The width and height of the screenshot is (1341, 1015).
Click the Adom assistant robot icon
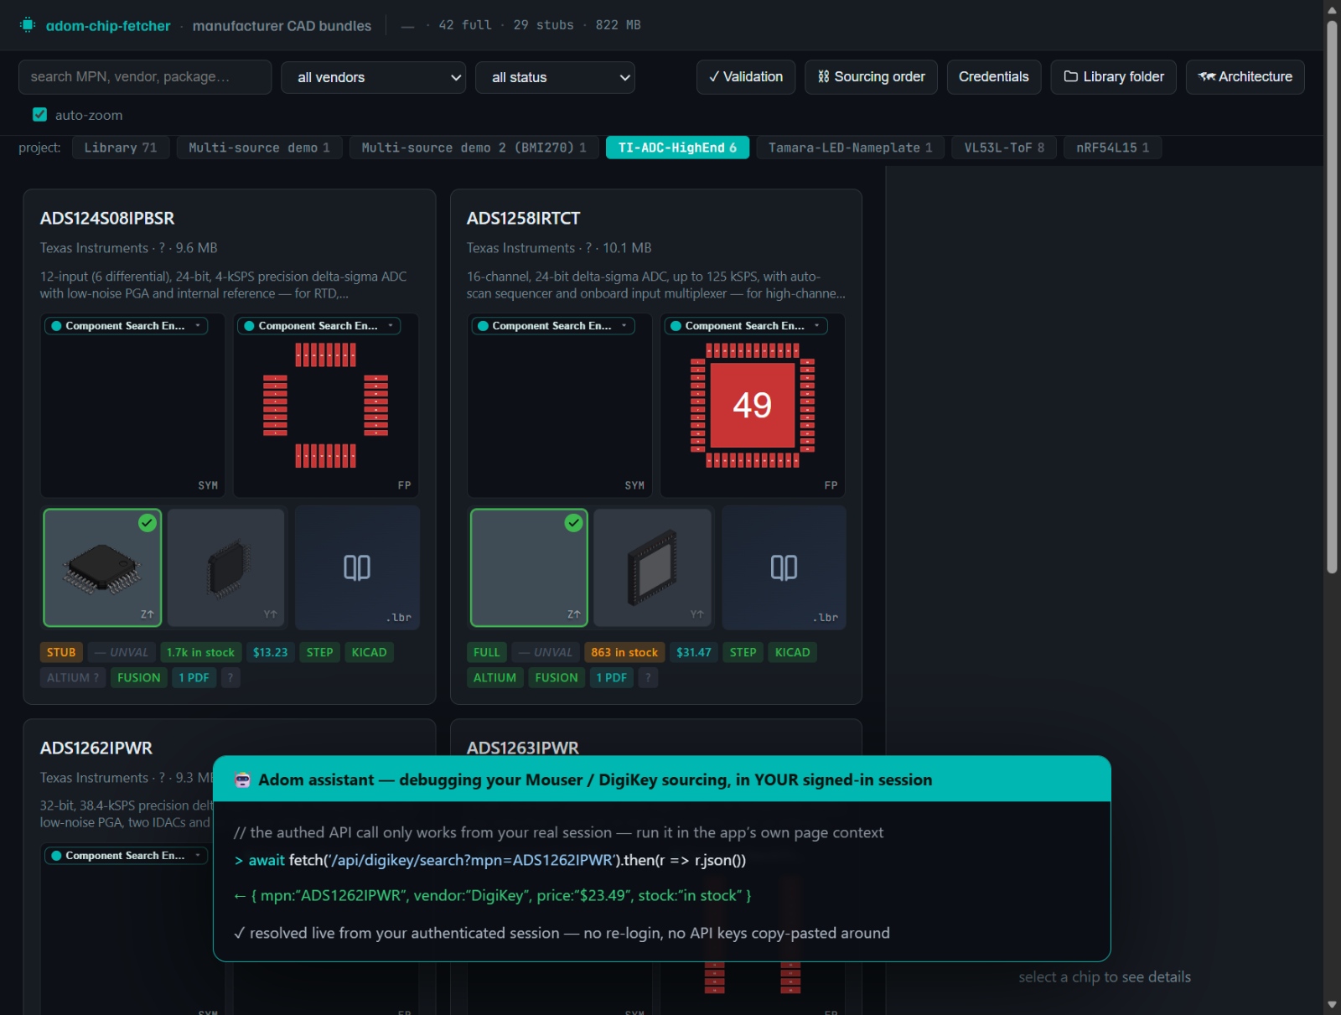coord(242,780)
